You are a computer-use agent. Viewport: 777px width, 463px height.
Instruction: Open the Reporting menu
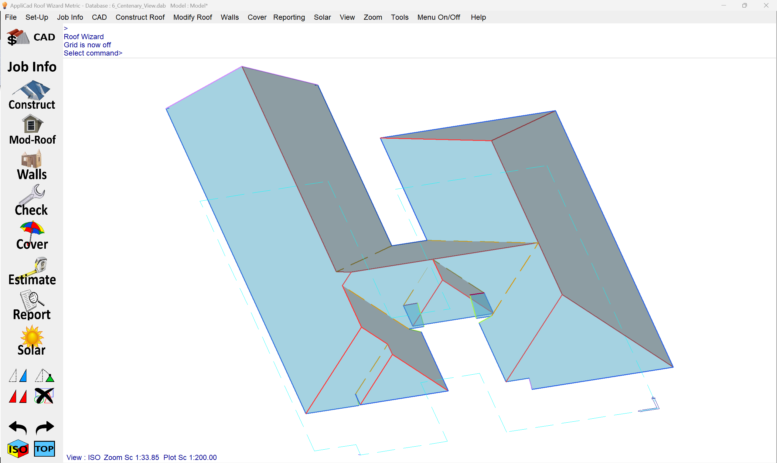pyautogui.click(x=289, y=17)
